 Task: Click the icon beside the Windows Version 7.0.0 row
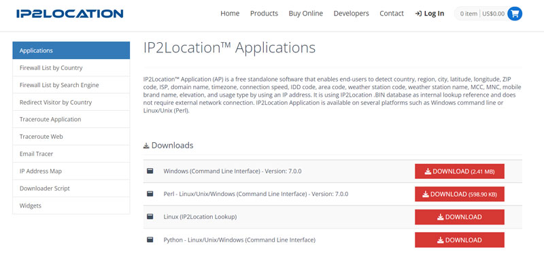150,171
